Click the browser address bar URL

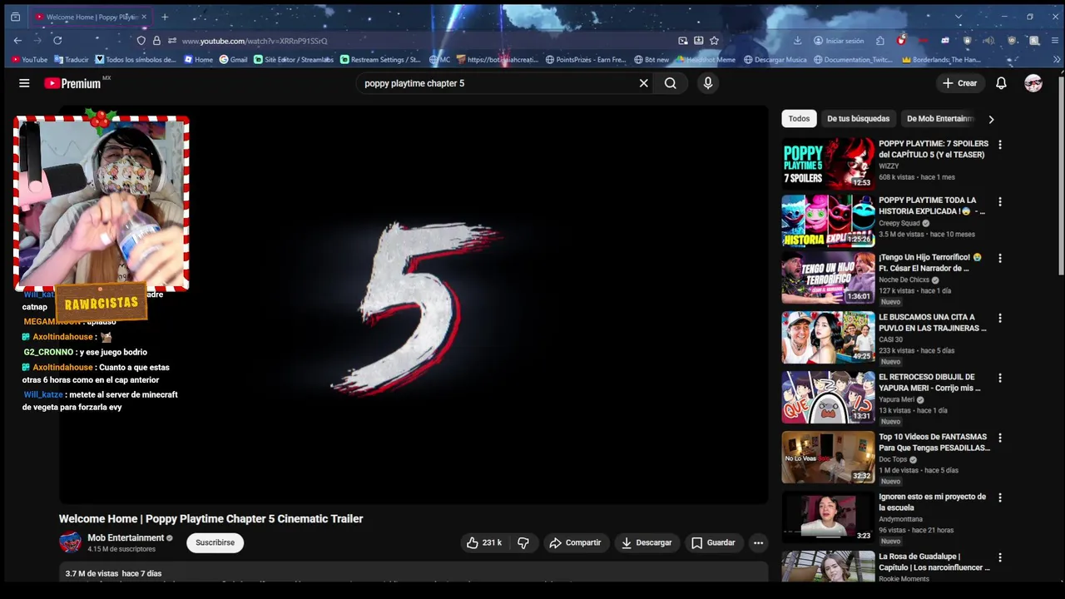point(254,41)
